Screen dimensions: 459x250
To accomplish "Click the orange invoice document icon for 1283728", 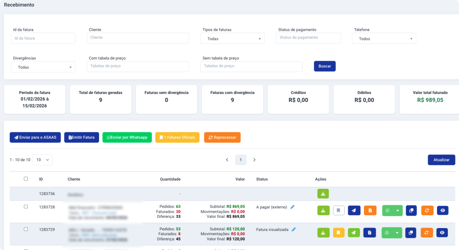I will tap(370, 210).
